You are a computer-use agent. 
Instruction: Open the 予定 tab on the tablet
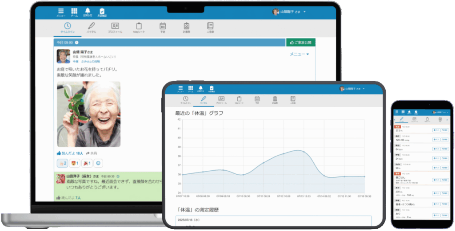click(x=257, y=100)
